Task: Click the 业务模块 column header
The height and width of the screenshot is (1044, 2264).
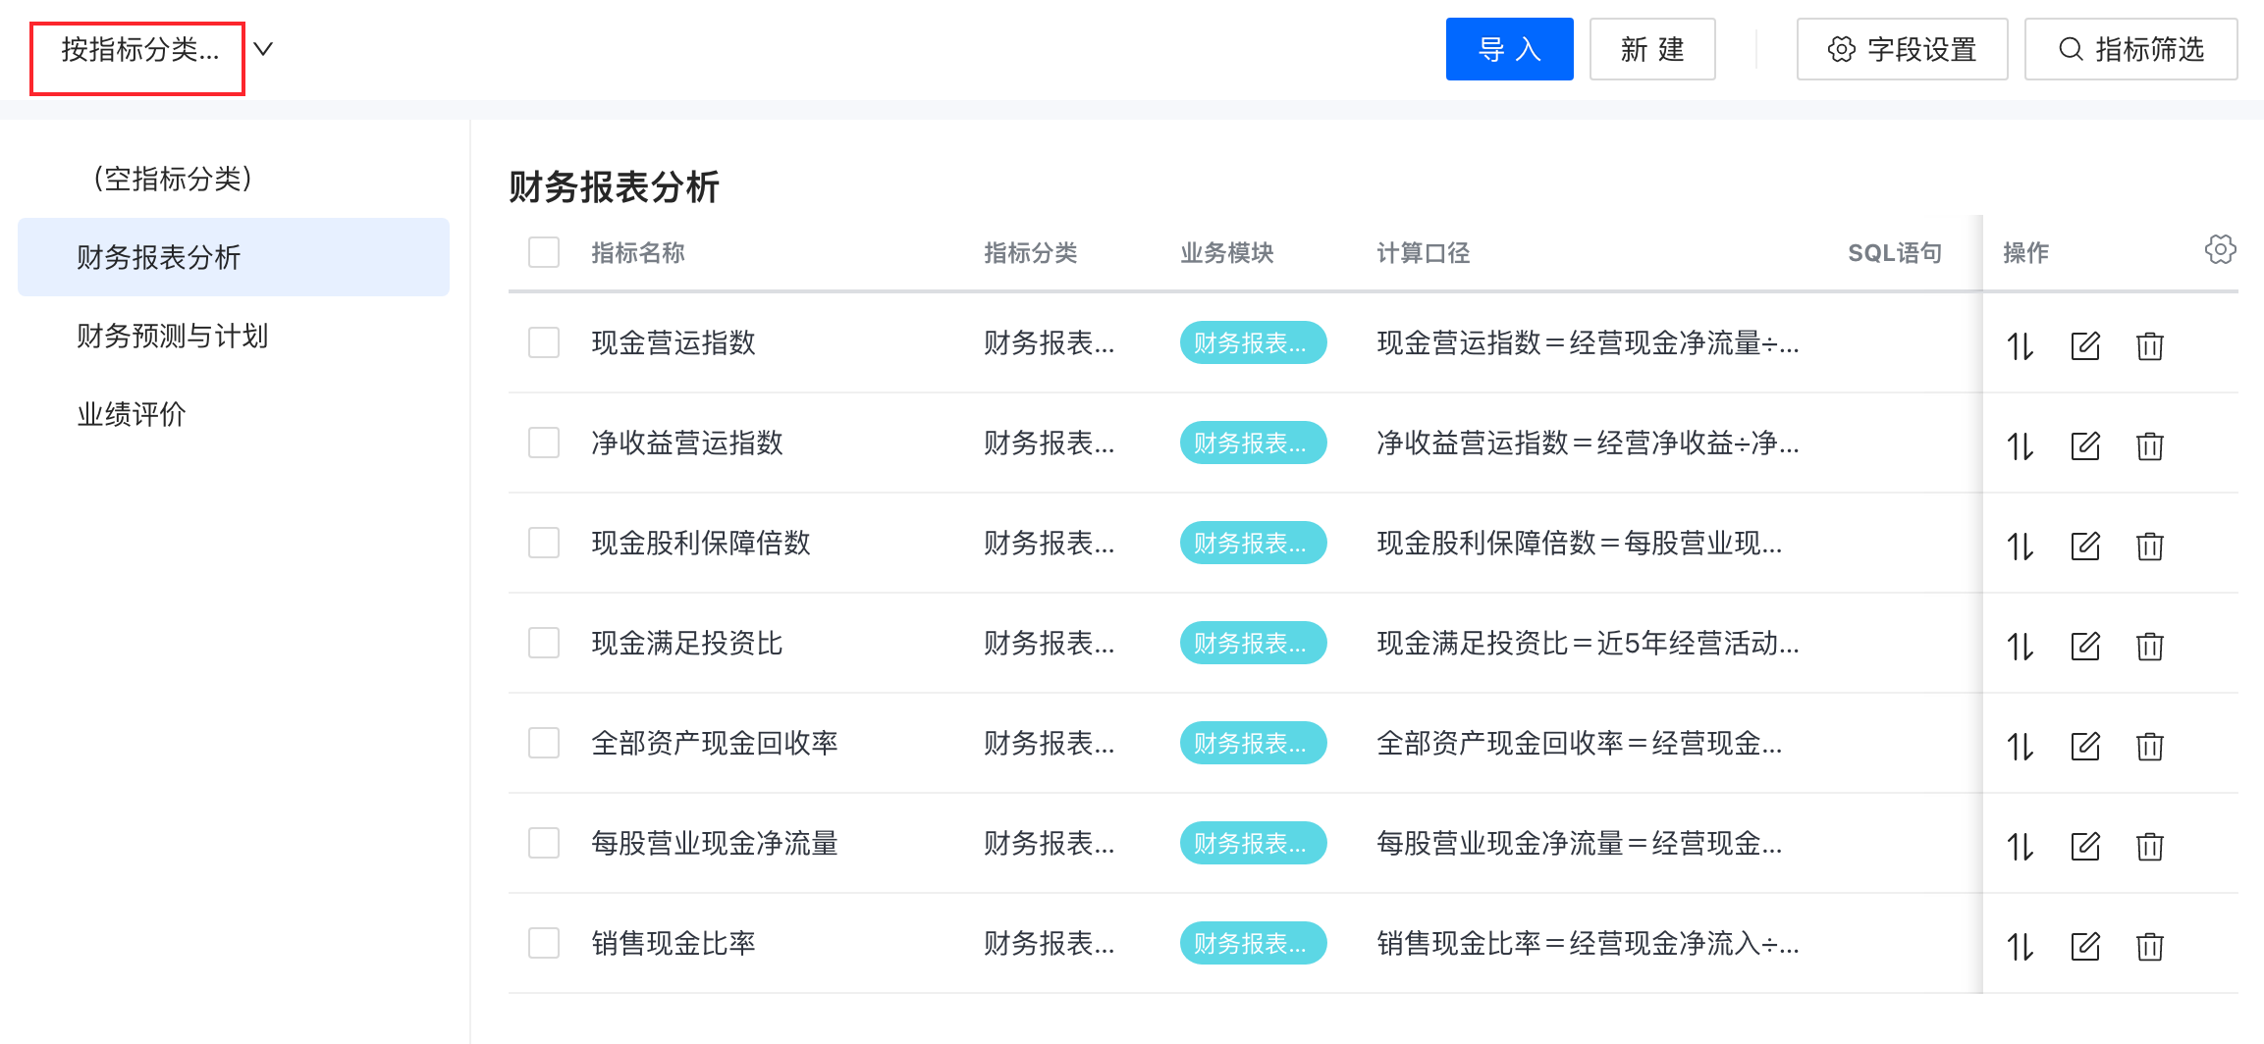Action: pyautogui.click(x=1227, y=252)
